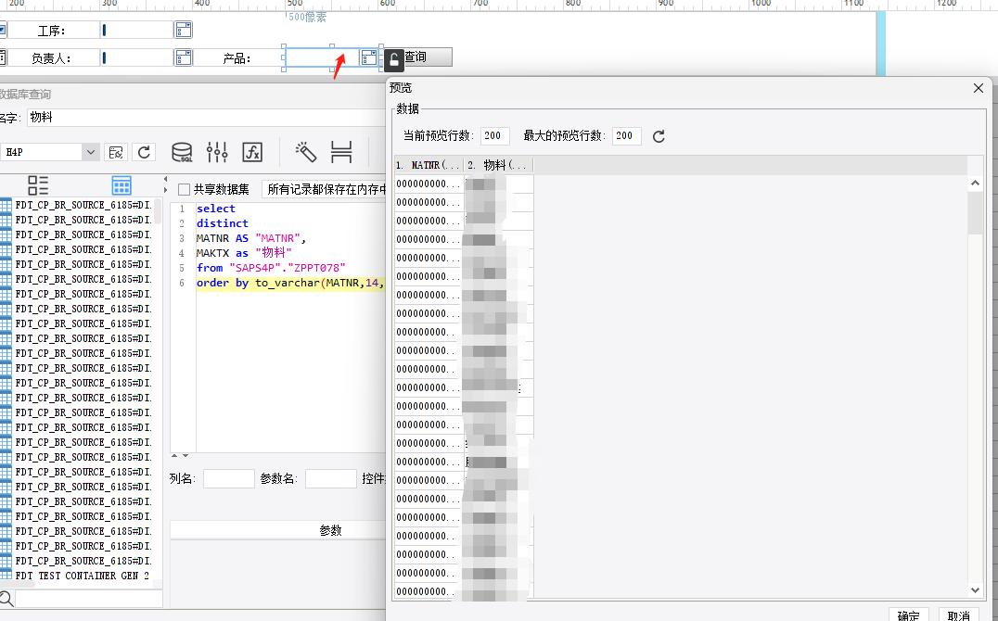The width and height of the screenshot is (998, 621).
Task: Switch to the blue table view icon
Action: click(122, 184)
